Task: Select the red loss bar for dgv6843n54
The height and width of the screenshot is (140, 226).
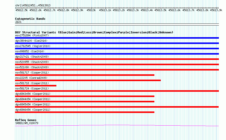Action: click(85, 96)
